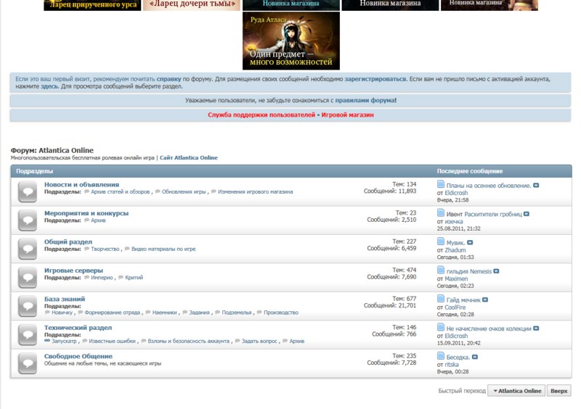Click forum status icon beside Свободное Общение
The height and width of the screenshot is (409, 581).
point(28,363)
